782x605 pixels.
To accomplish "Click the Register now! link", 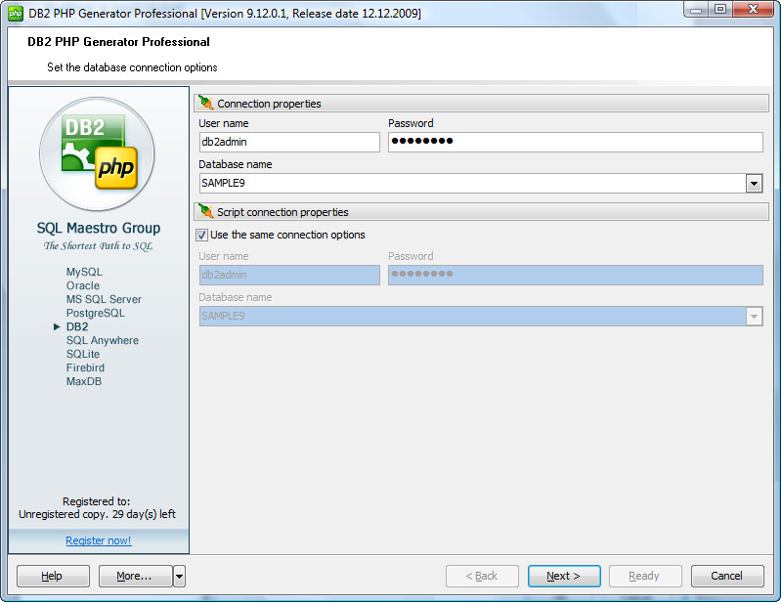I will (x=99, y=540).
